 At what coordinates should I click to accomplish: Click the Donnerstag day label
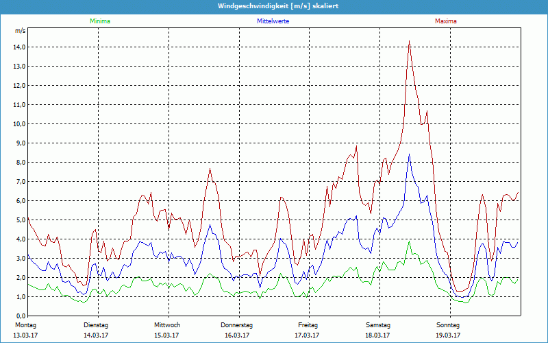point(236,325)
